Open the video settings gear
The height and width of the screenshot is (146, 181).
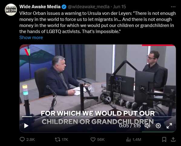[x=158, y=126]
